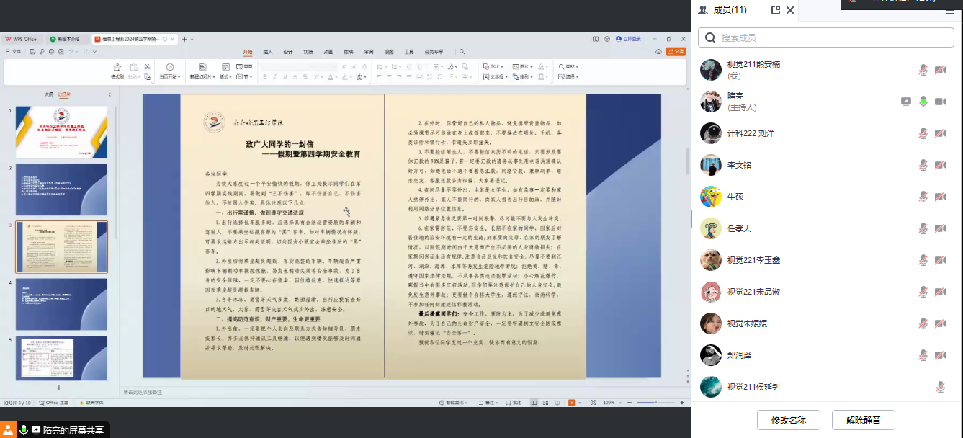
Task: Toggle microphone icon for 隋亮 host
Action: [x=923, y=102]
